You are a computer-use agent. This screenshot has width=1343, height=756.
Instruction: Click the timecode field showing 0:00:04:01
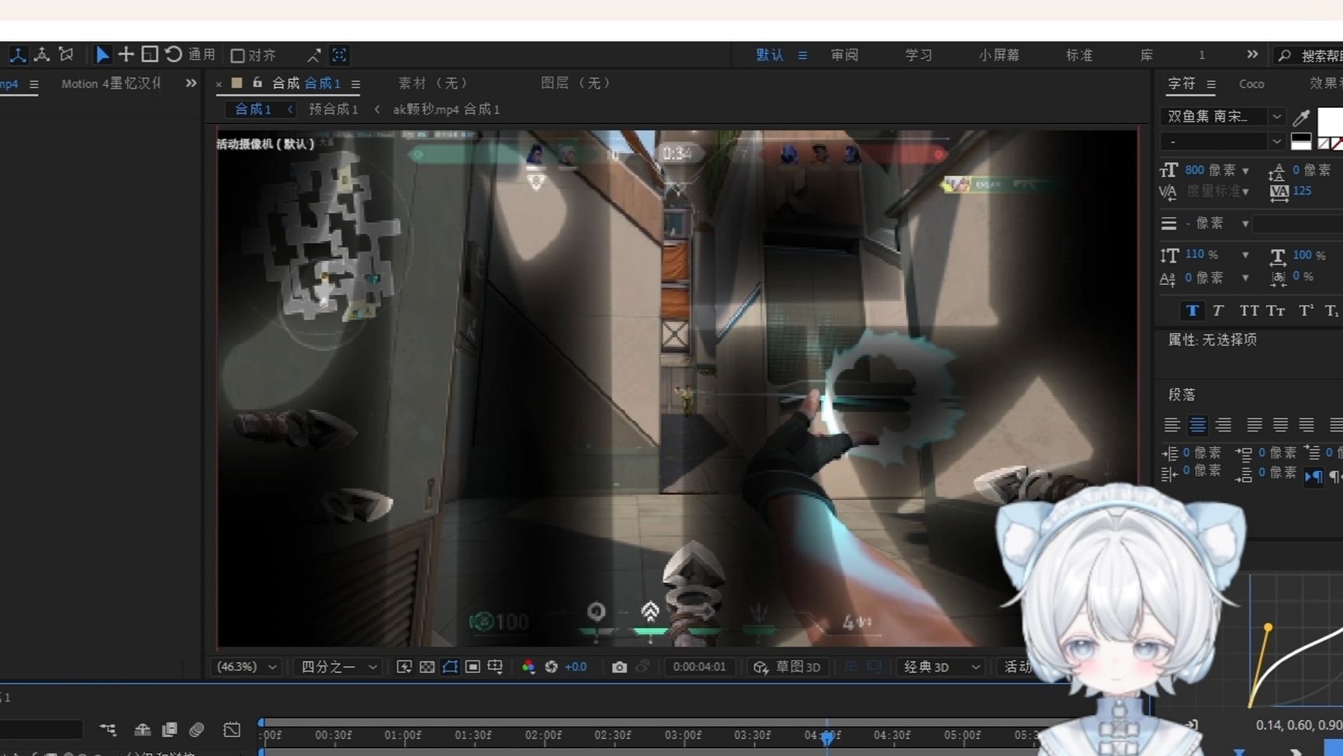pyautogui.click(x=699, y=666)
